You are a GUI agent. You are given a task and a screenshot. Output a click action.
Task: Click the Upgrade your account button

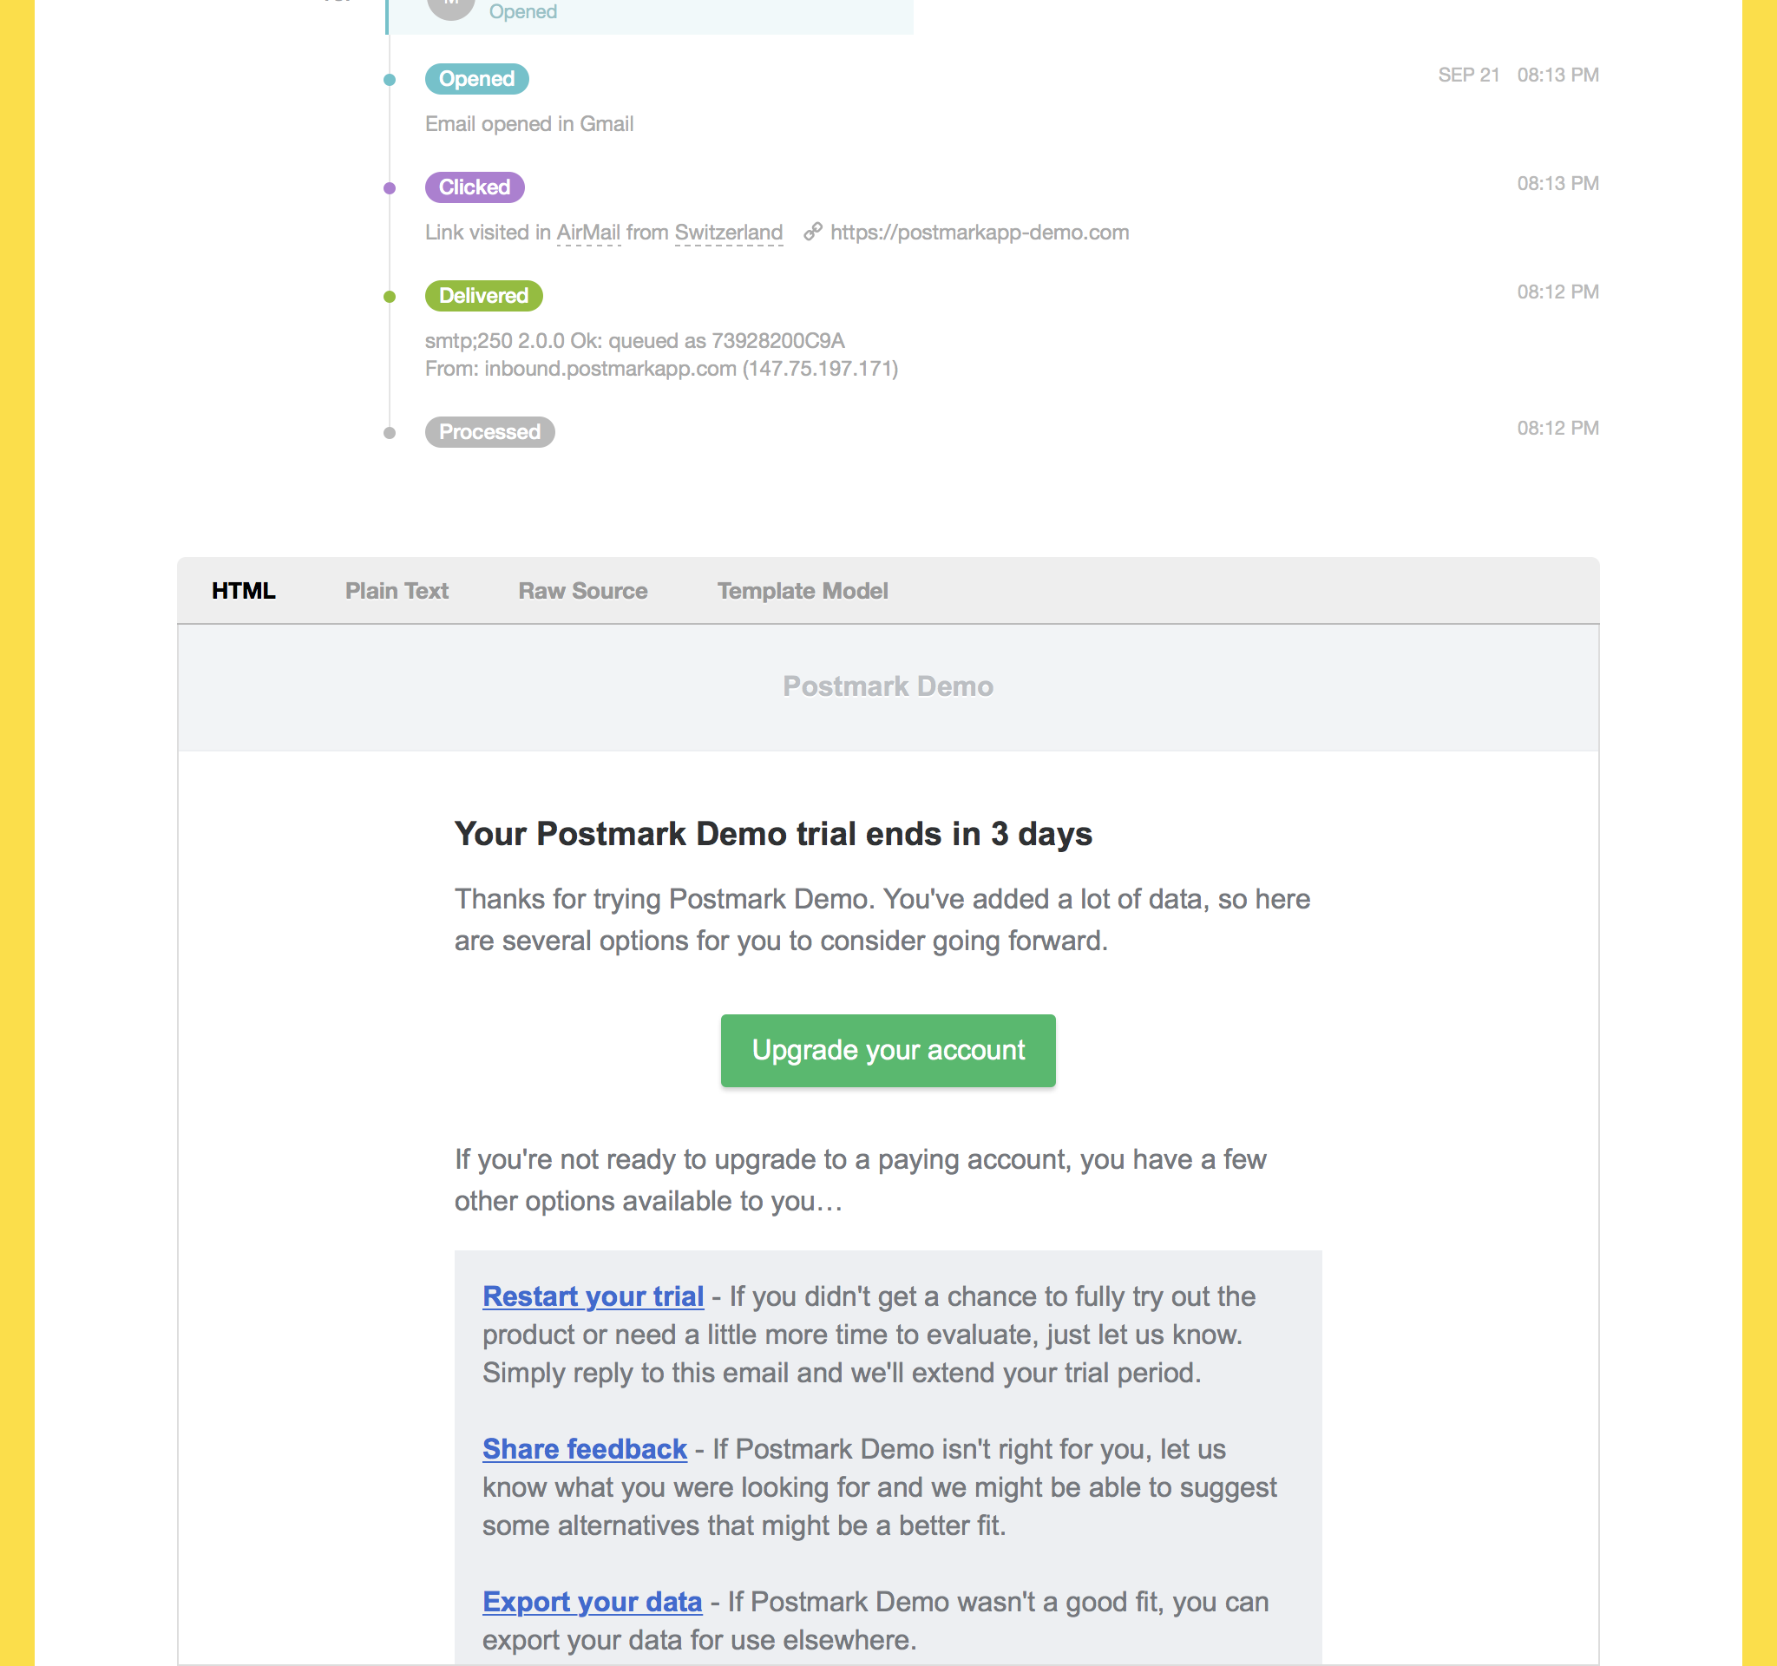[888, 1050]
